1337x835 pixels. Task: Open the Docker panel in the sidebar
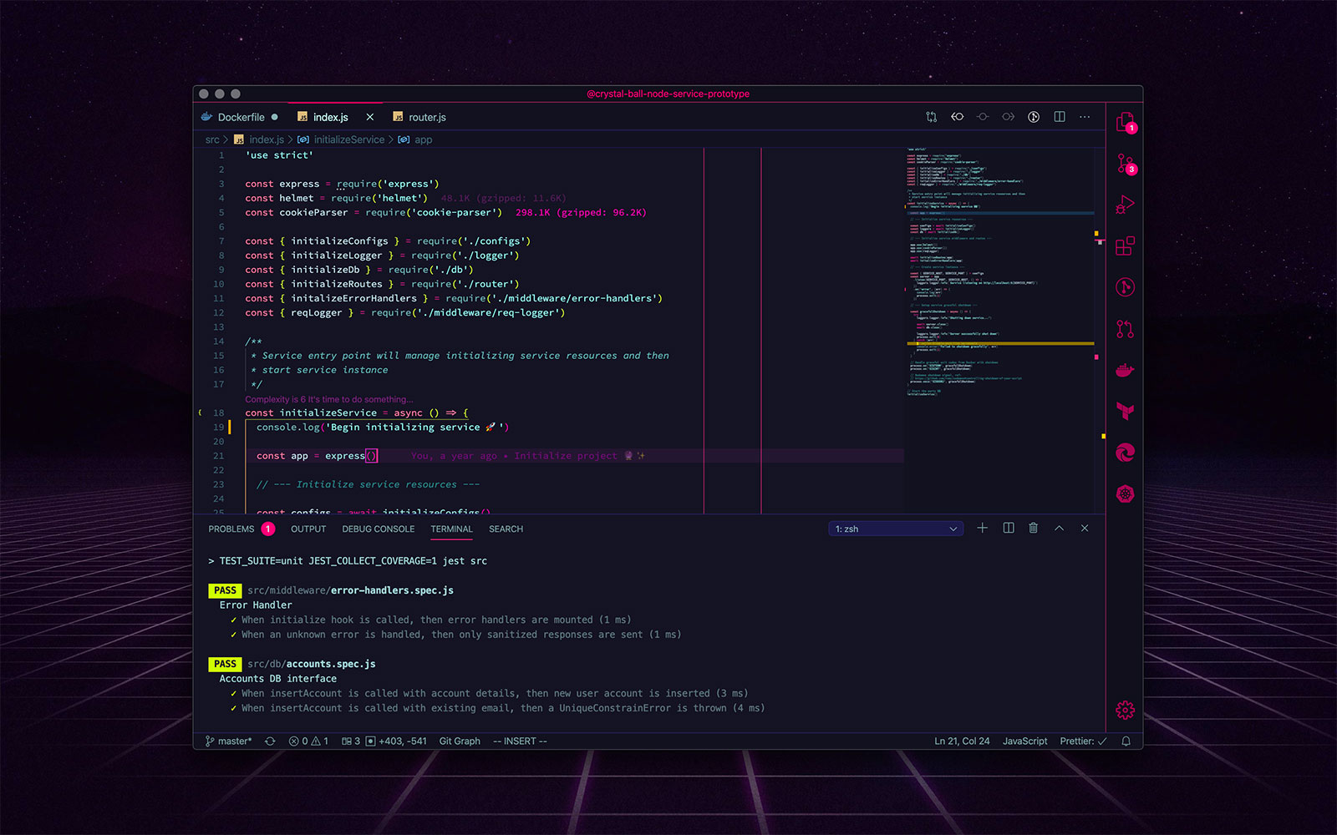[x=1125, y=369]
